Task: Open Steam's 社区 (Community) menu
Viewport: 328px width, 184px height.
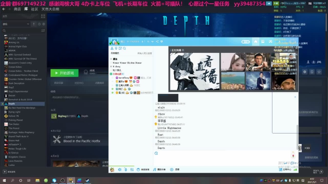Action: pos(35,9)
